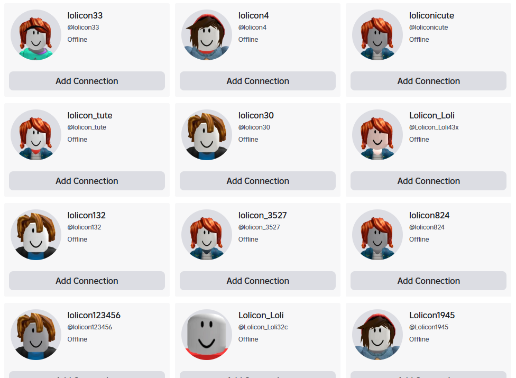Select the @loliconicute username text
This screenshot has height=378, width=516.
[x=428, y=27]
